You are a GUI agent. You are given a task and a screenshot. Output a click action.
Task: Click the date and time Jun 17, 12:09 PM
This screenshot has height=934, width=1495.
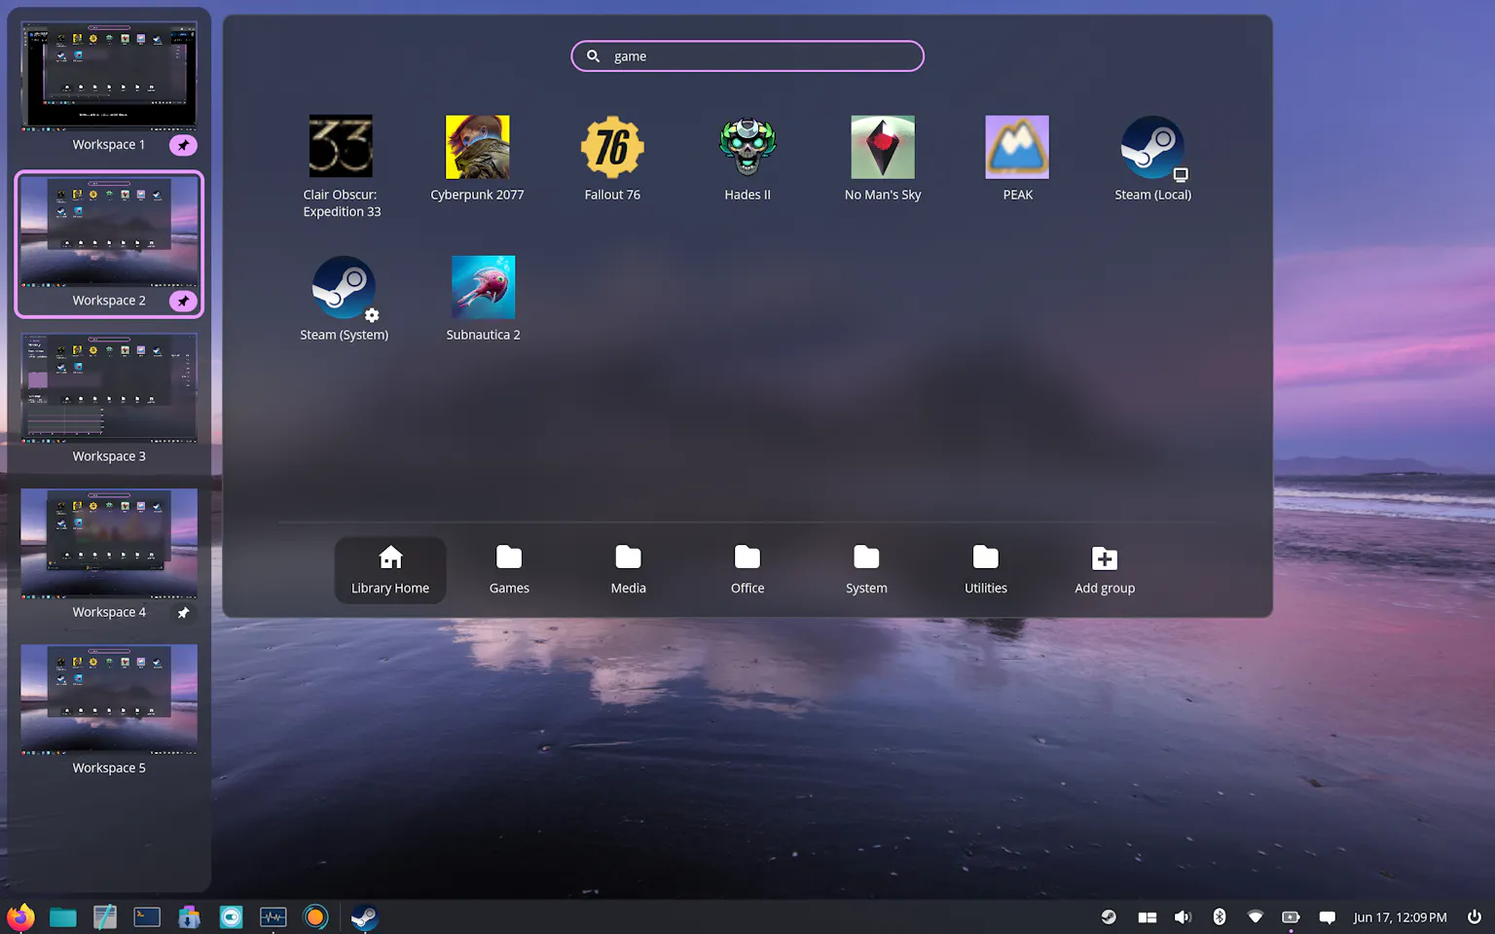point(1400,916)
